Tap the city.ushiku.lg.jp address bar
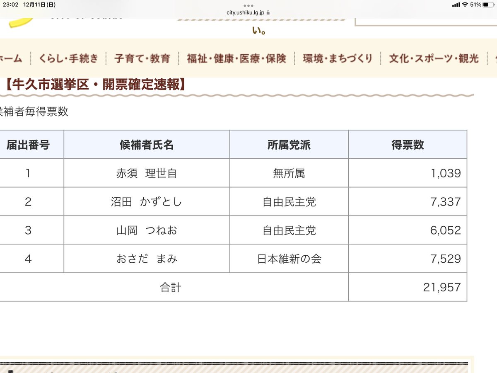497x373 pixels. (x=248, y=12)
